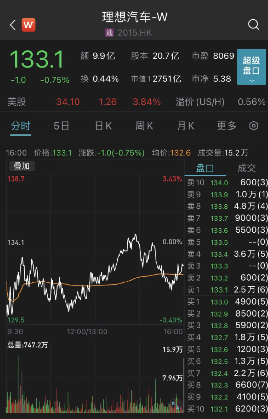Select the 成交 trades tab

pos(247,168)
